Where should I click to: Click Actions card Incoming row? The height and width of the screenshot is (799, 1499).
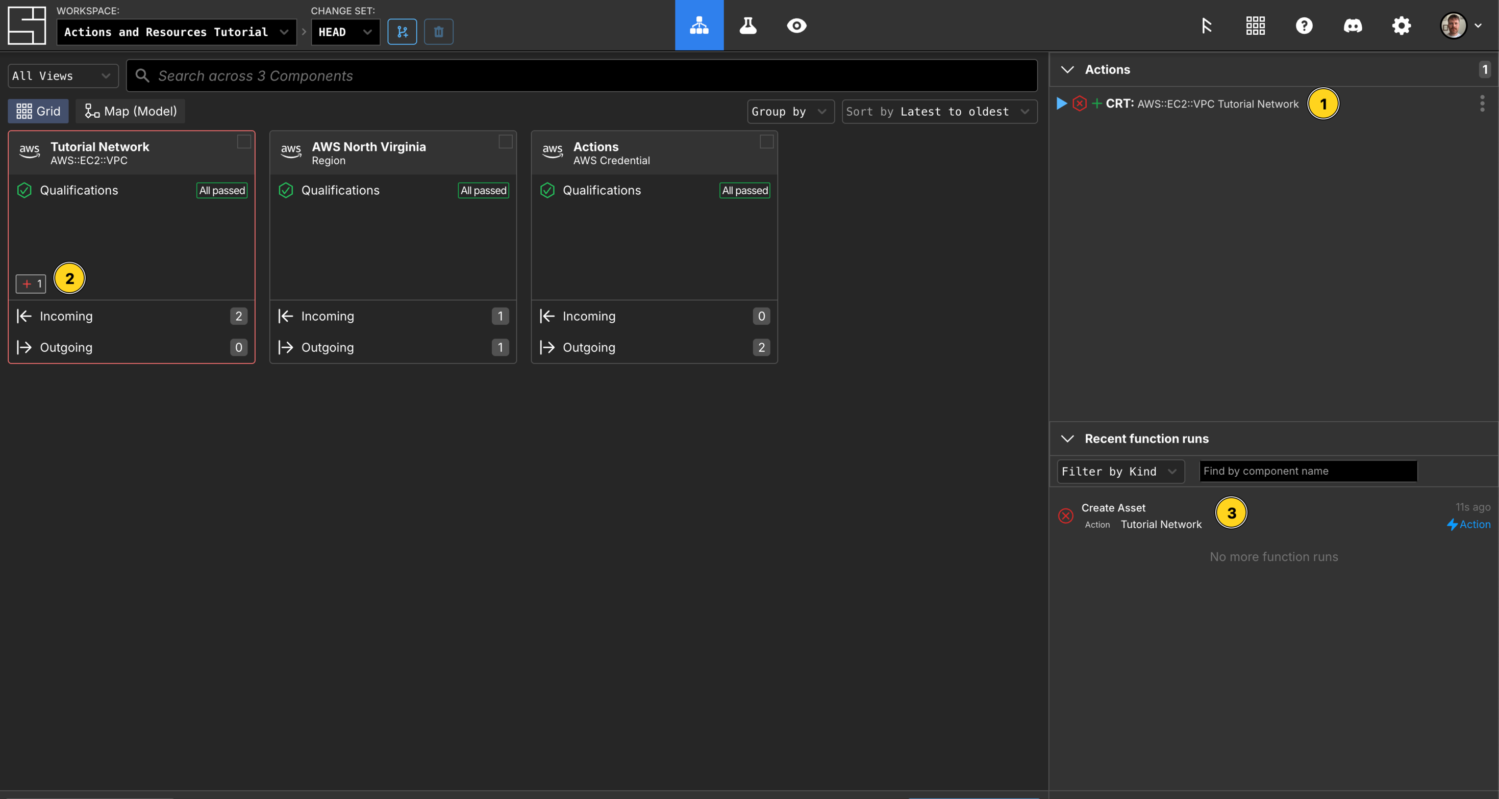655,316
